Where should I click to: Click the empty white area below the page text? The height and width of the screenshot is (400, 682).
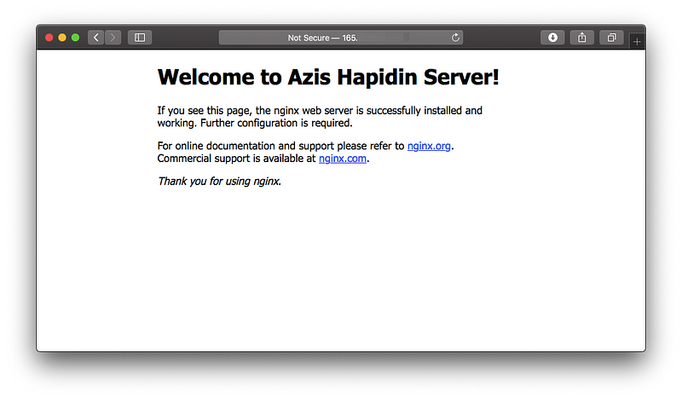coord(341,273)
